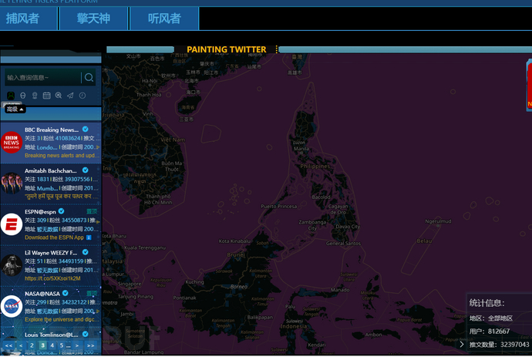Switch to the 擎天神 tab
The height and width of the screenshot is (357, 532).
(x=93, y=19)
